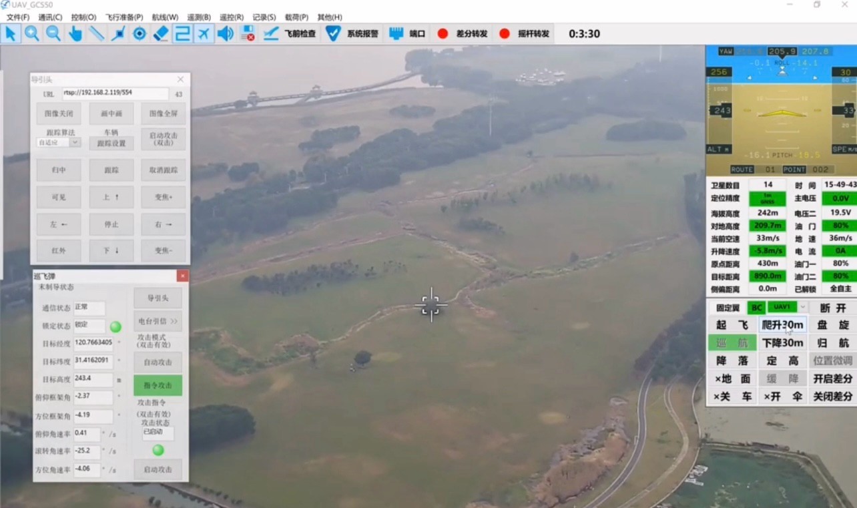Screen dimensions: 857x508
Task: Select the line measuring tool
Action: [x=96, y=33]
